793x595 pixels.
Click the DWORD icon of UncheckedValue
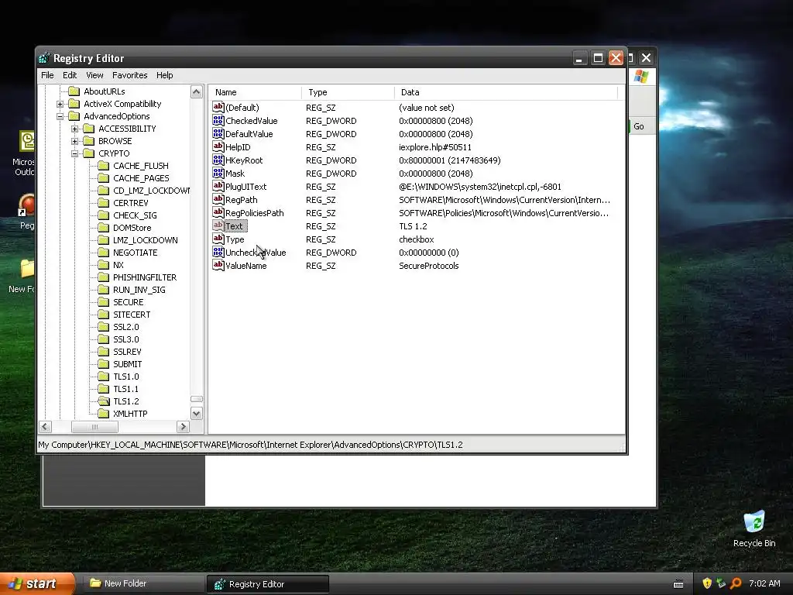point(218,252)
